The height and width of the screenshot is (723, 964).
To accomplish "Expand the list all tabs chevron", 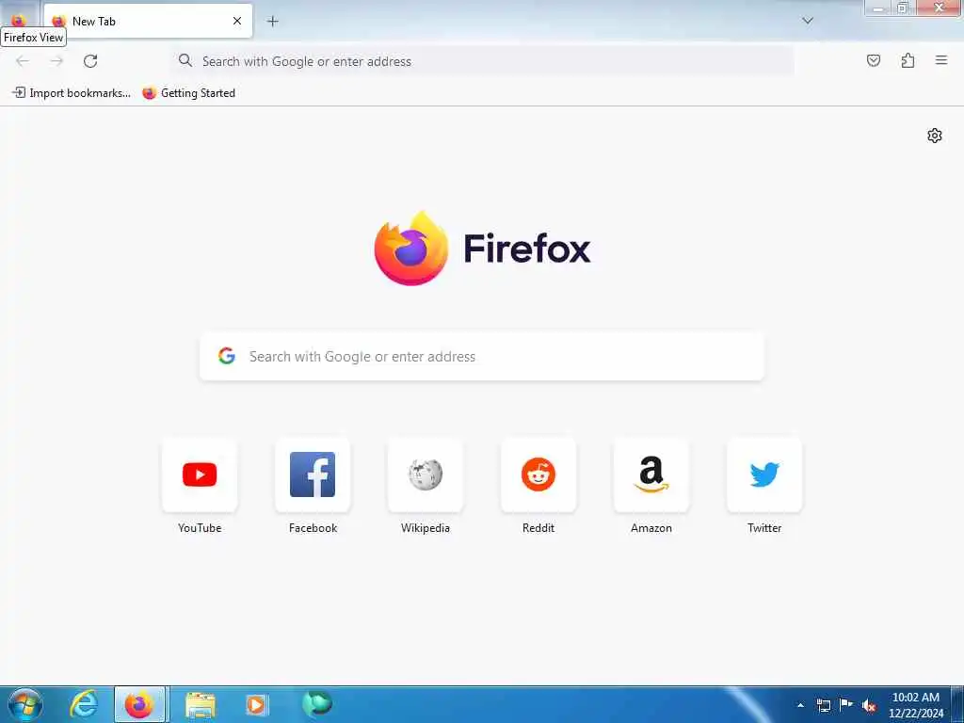I will pyautogui.click(x=808, y=21).
